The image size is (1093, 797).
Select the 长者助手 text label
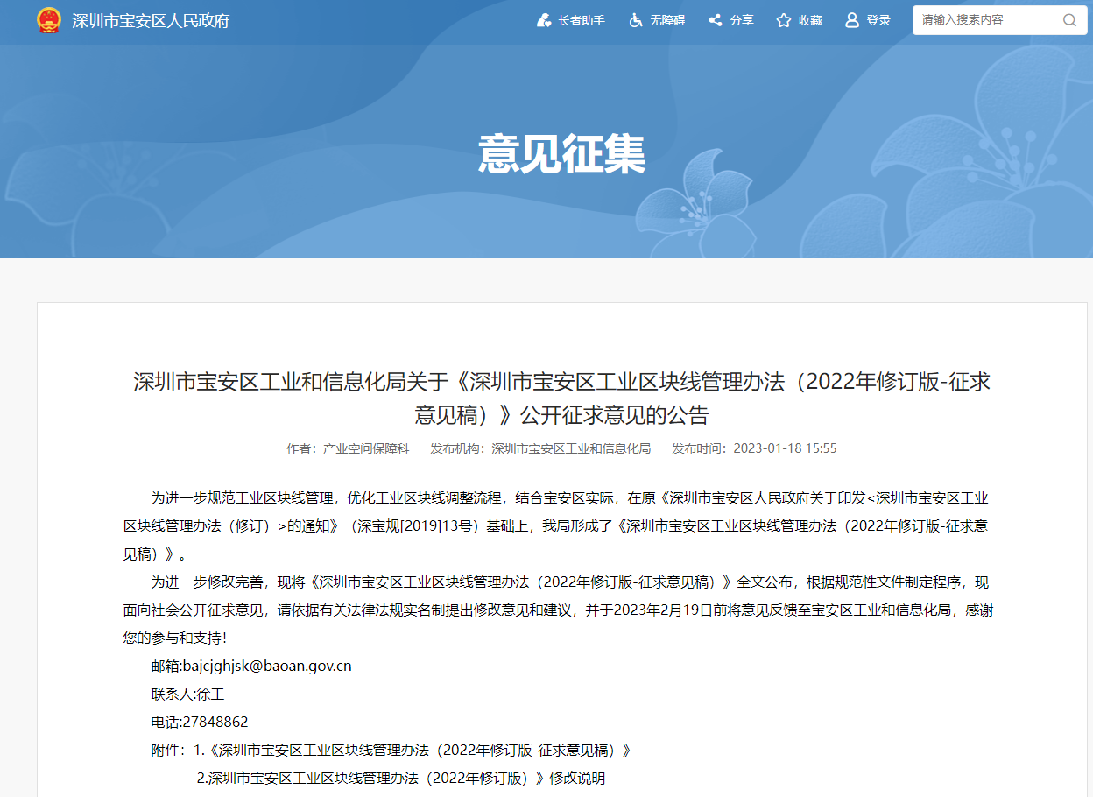tap(582, 20)
